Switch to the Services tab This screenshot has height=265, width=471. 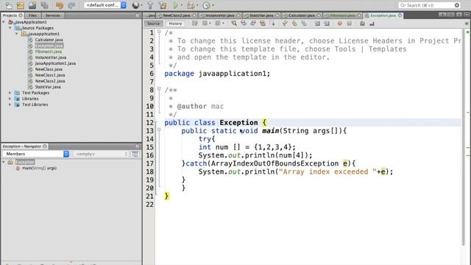[53, 15]
